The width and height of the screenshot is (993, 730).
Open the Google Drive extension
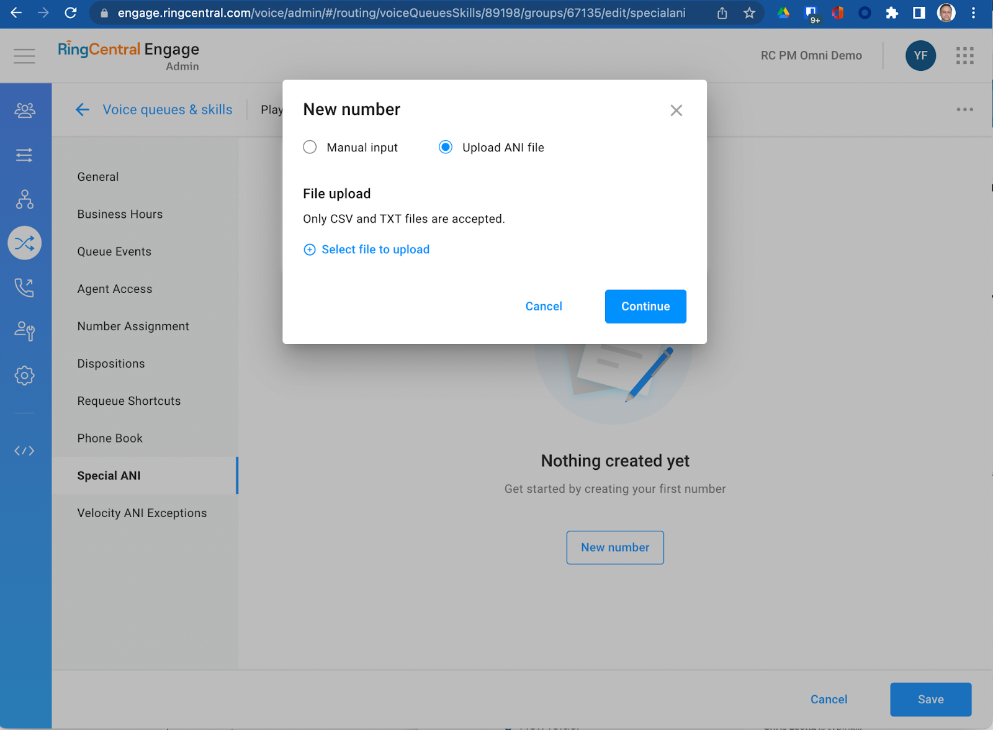click(783, 13)
